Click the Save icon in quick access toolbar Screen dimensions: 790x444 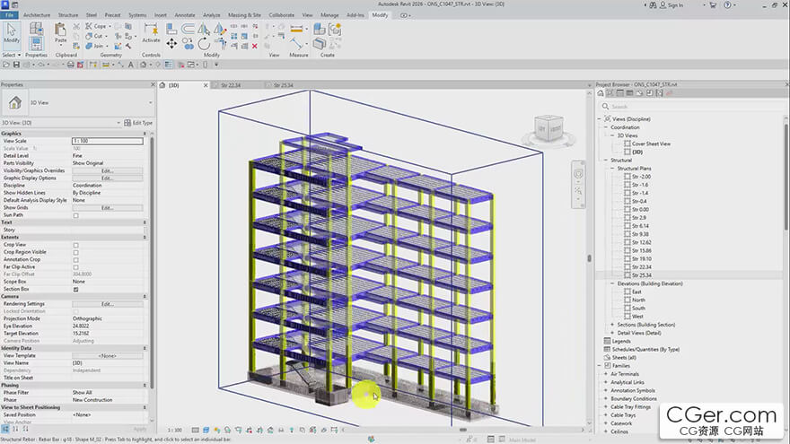click(x=16, y=65)
